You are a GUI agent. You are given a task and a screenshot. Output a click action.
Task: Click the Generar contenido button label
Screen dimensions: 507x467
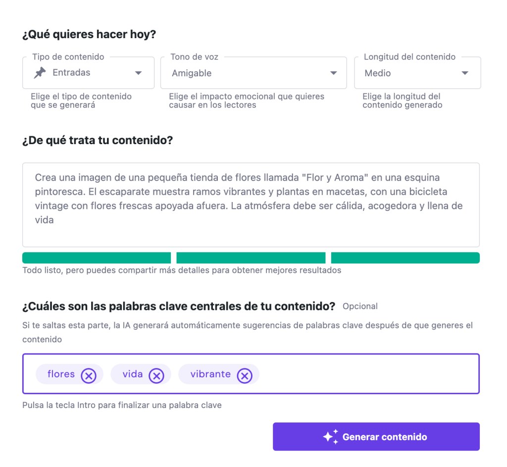(385, 437)
